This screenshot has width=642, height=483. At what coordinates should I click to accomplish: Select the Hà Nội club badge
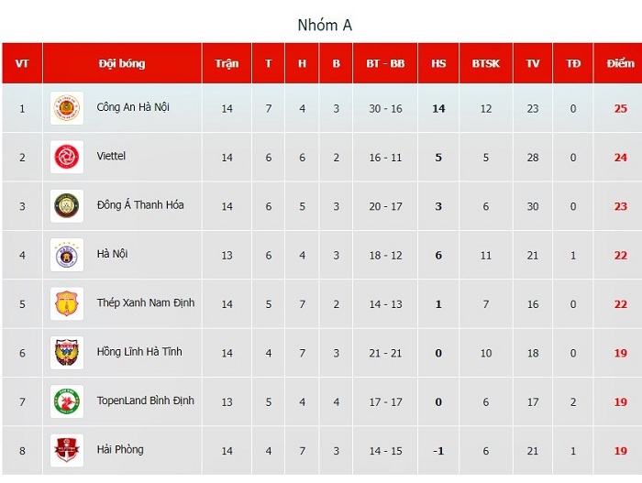[67, 255]
